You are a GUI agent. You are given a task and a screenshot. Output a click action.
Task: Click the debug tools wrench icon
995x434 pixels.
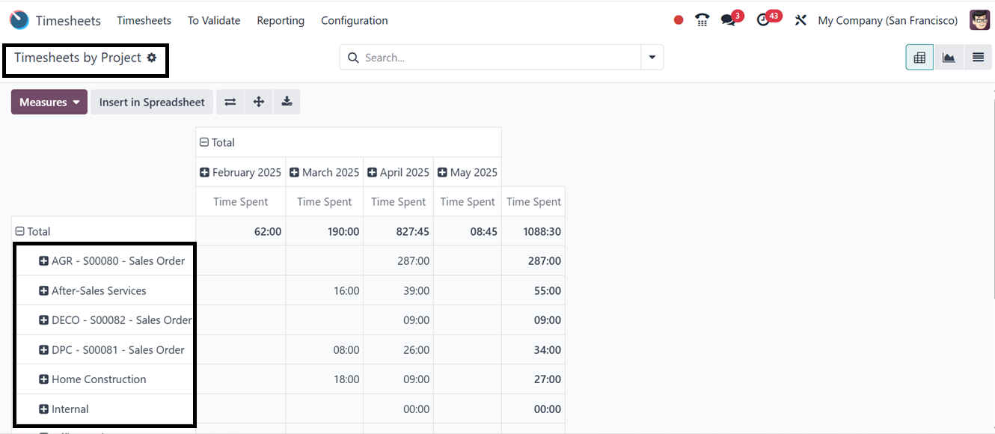click(x=800, y=20)
